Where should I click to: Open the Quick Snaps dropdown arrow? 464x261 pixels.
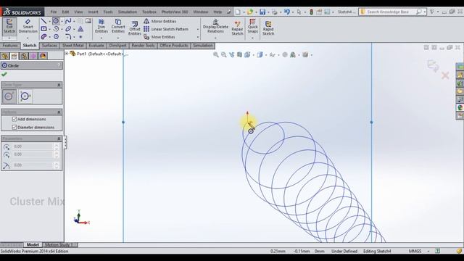(x=252, y=38)
